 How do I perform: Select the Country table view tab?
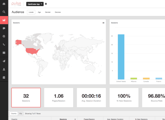pyautogui.click(x=14, y=114)
